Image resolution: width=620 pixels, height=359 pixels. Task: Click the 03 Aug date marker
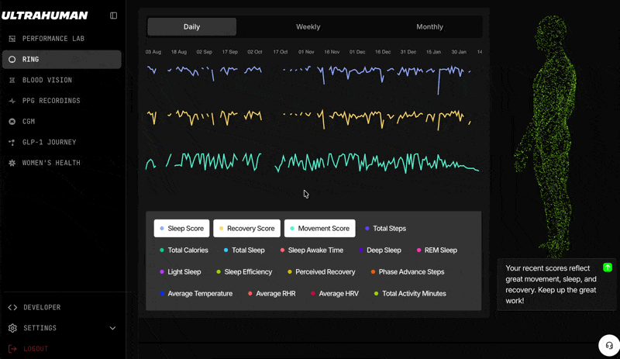(153, 52)
